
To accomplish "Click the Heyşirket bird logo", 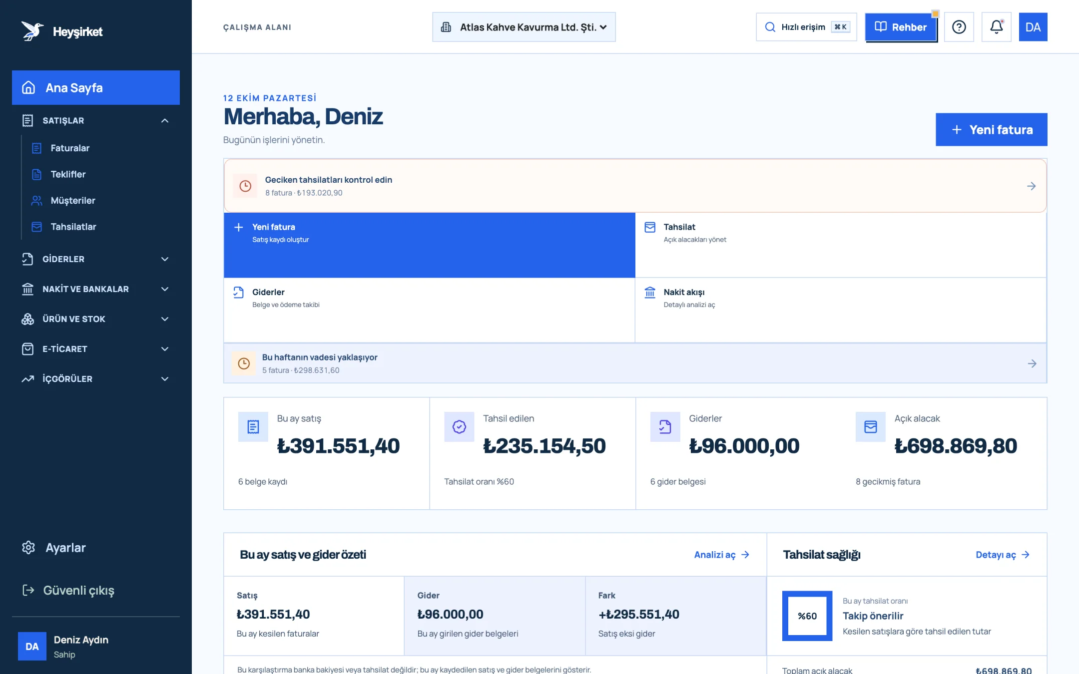I will [32, 31].
